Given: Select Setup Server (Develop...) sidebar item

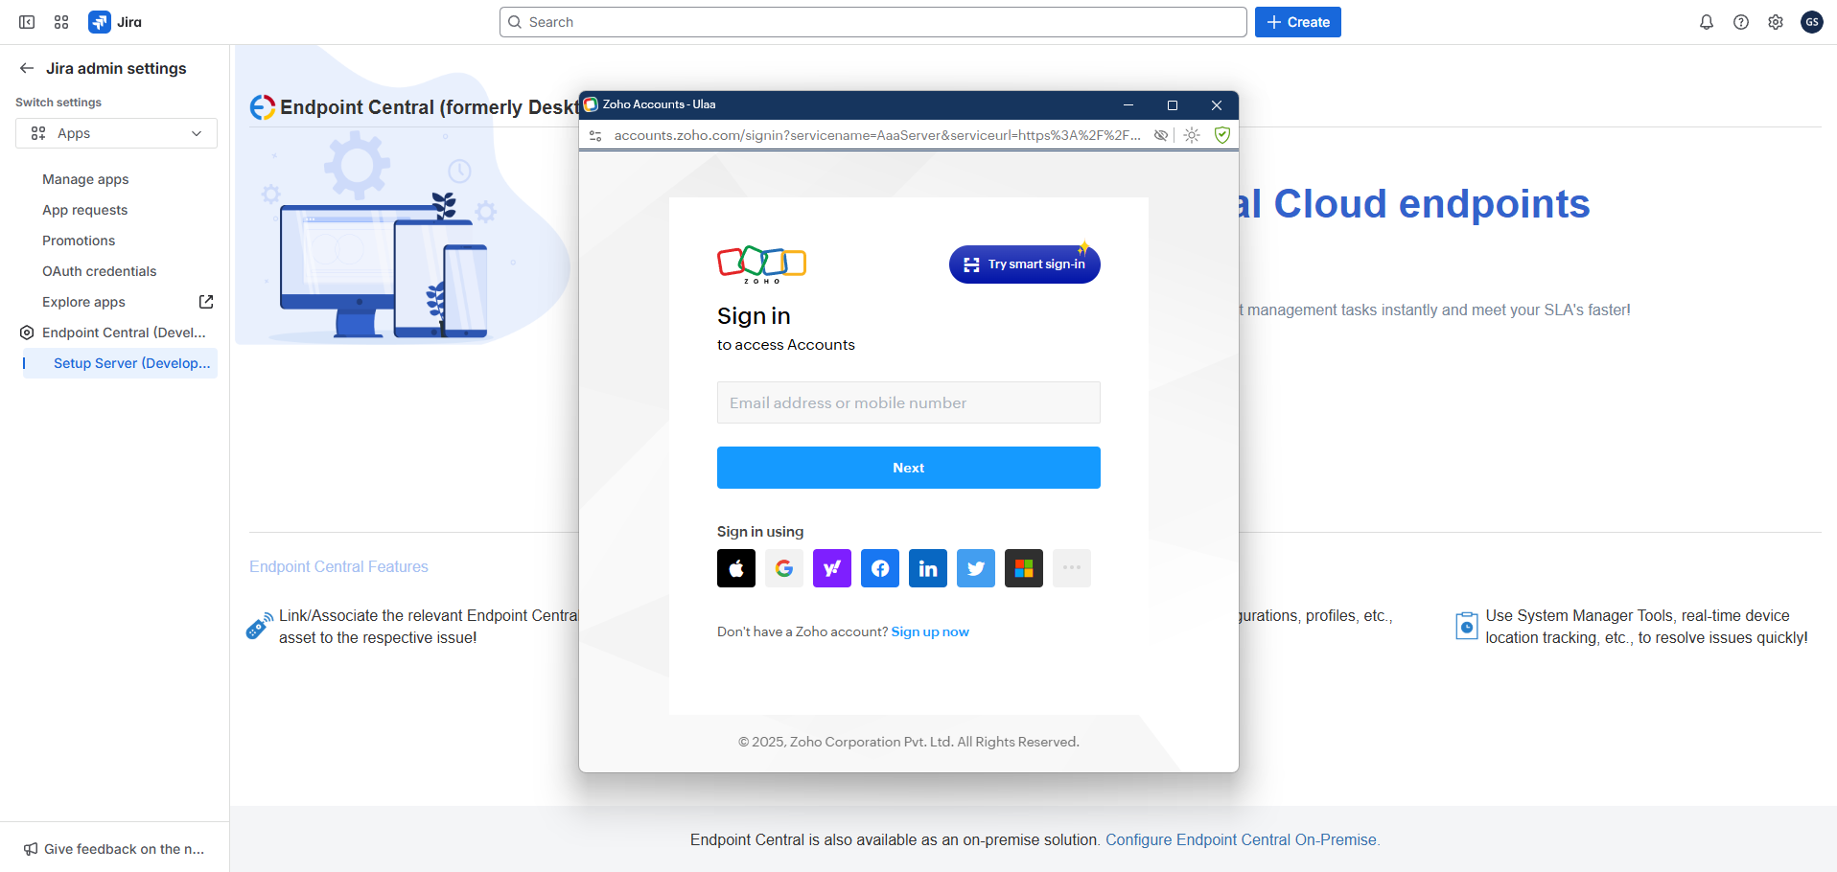Looking at the screenshot, I should pos(120,363).
